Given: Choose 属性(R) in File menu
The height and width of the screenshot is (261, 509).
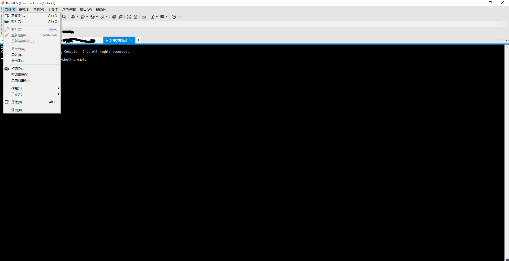Looking at the screenshot, I should [32, 102].
